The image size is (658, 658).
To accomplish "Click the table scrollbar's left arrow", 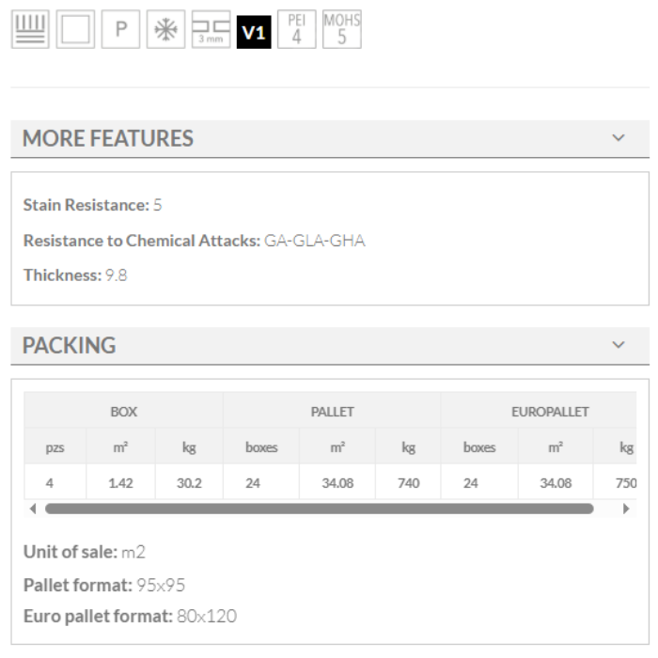I will [34, 509].
